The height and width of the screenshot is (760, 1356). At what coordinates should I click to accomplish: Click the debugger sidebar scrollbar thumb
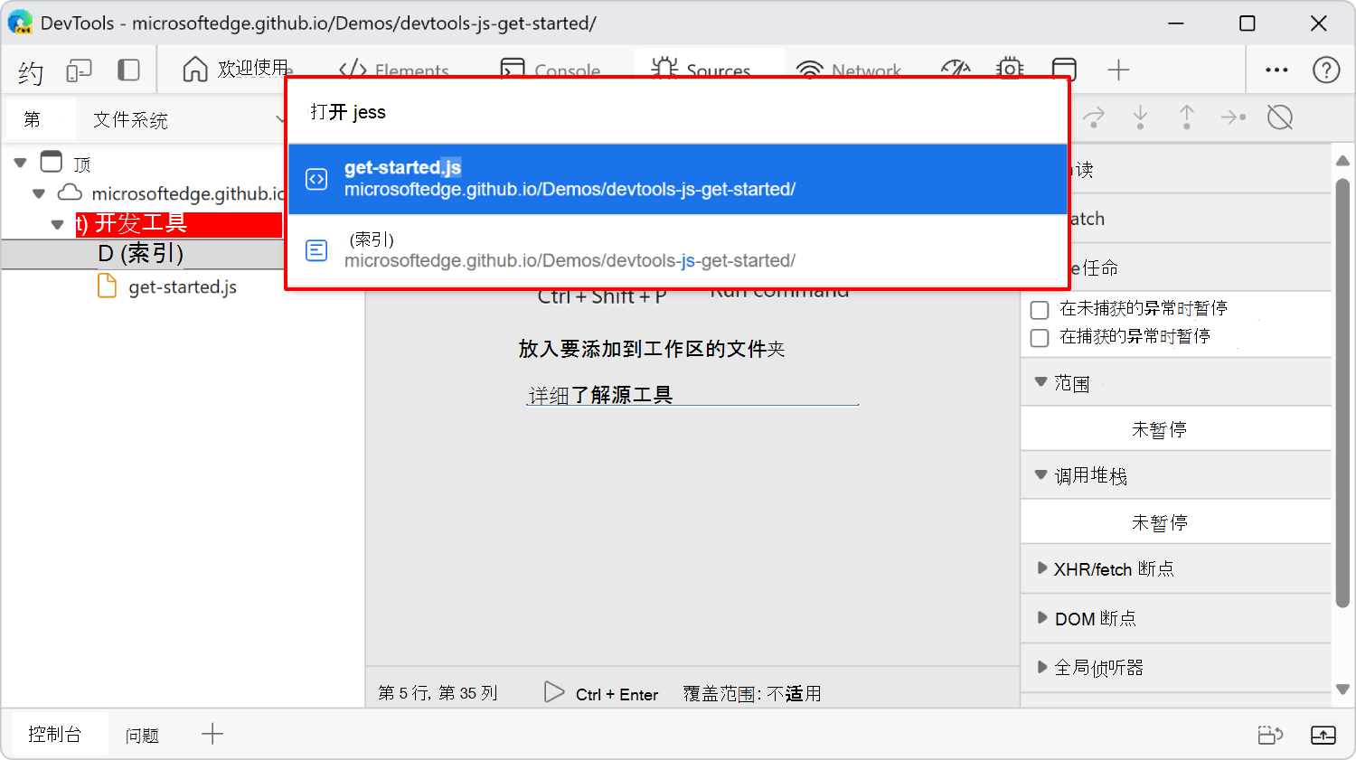1343,393
